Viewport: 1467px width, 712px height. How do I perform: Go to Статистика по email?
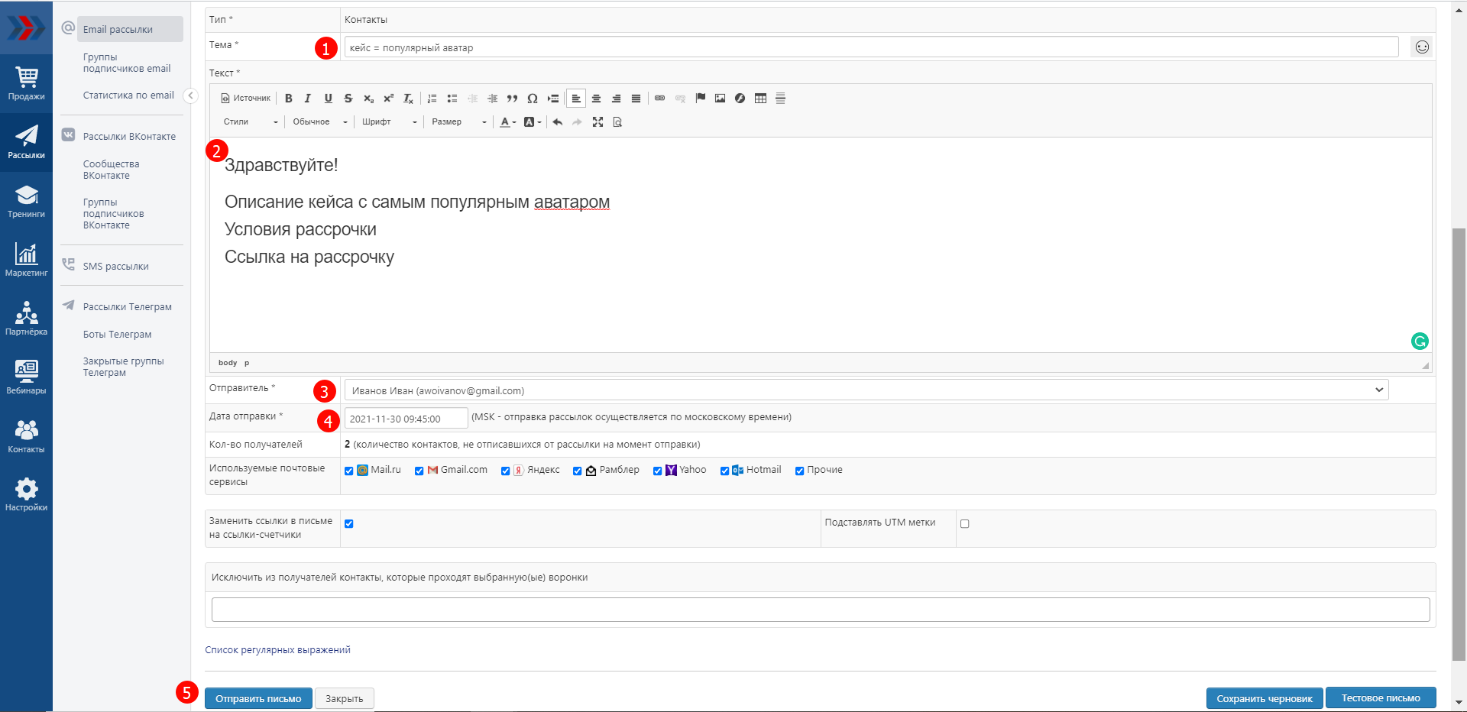(x=128, y=95)
